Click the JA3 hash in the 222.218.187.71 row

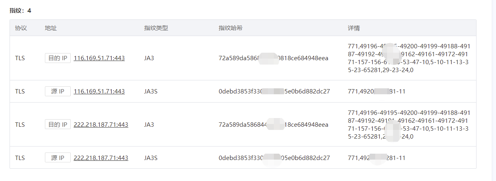[x=273, y=125]
